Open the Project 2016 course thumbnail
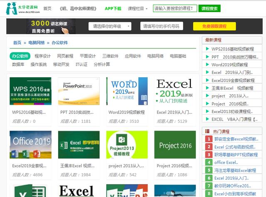266x197 pixels. tap(175, 145)
